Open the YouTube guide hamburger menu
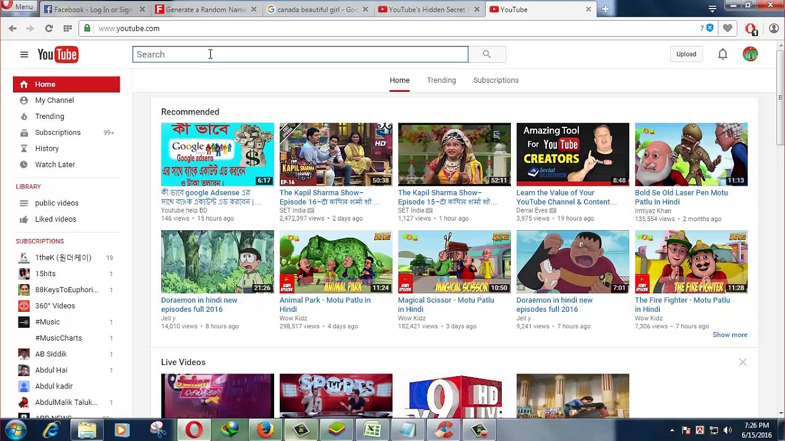The width and height of the screenshot is (785, 441). click(24, 55)
